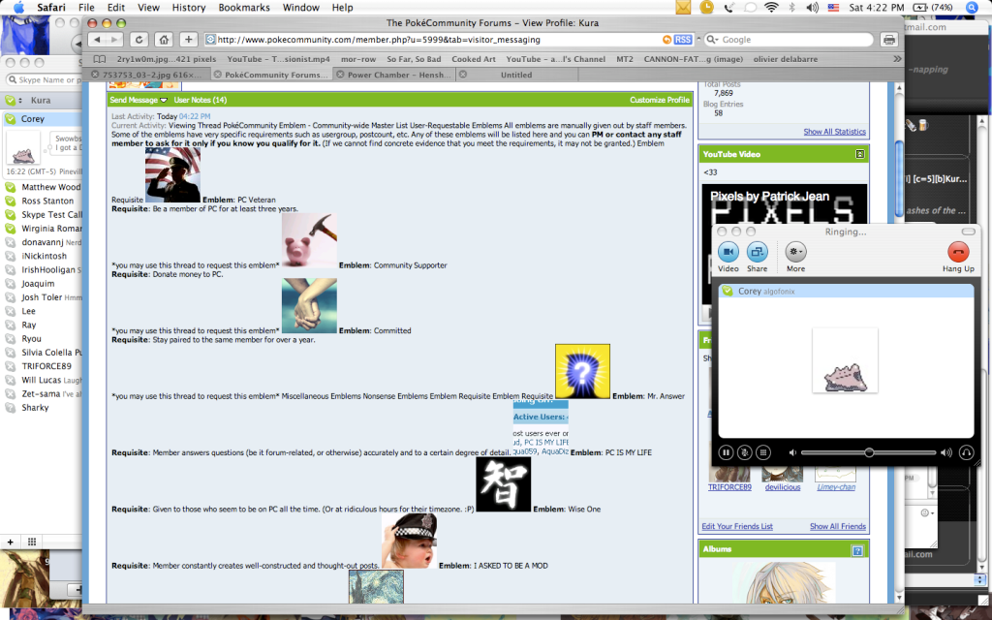Open Spotlight search in the menu bar

tap(973, 8)
